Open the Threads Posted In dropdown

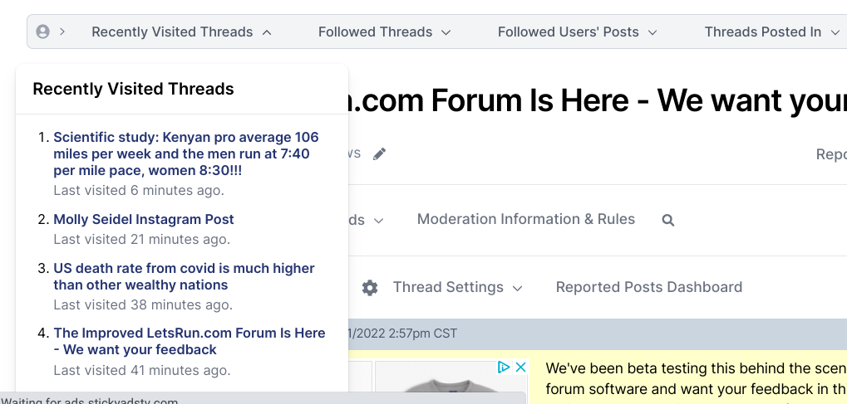point(771,32)
